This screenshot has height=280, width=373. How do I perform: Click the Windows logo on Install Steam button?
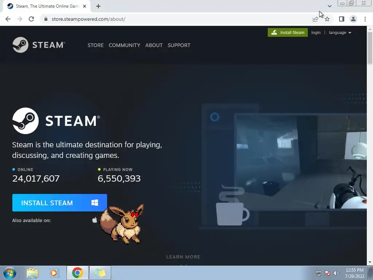point(95,203)
